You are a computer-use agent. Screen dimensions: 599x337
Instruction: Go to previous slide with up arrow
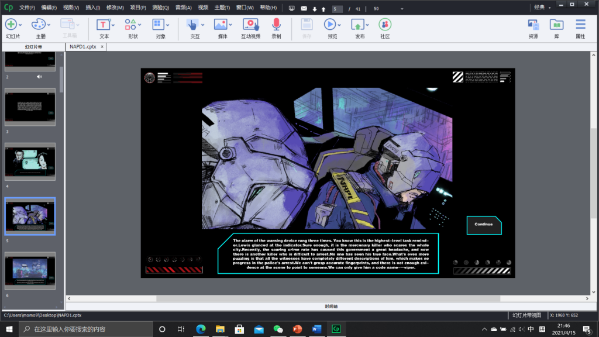point(323,9)
